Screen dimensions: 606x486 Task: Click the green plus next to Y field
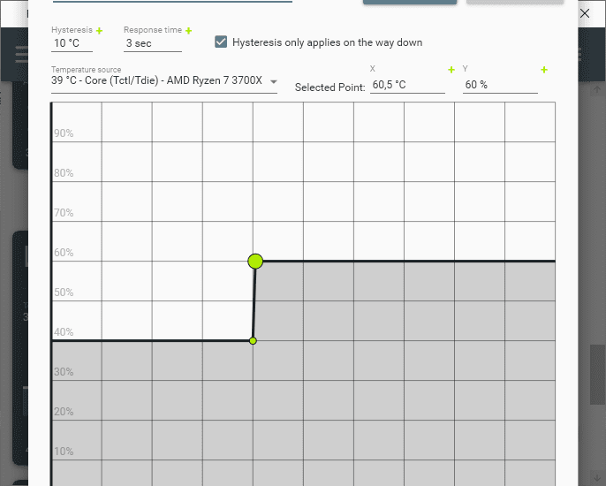pyautogui.click(x=544, y=70)
